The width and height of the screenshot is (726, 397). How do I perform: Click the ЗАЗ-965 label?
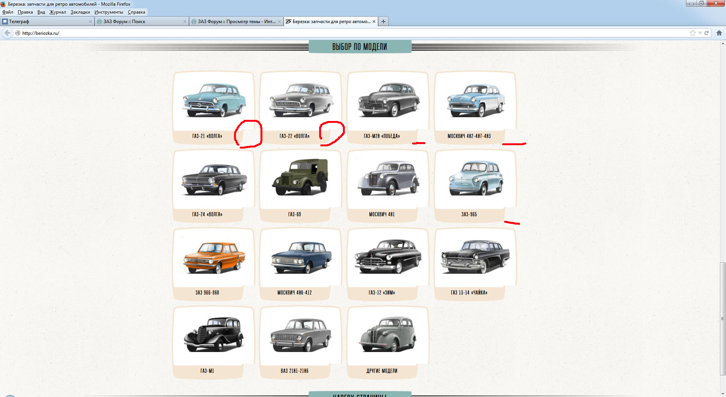coord(469,214)
